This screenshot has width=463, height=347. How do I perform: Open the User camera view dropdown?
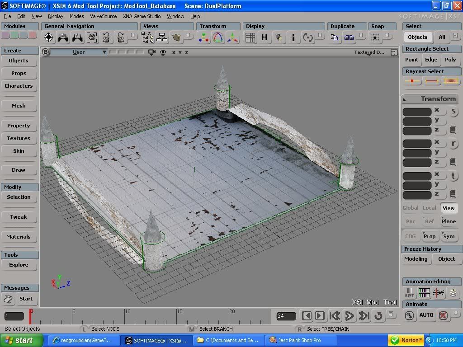pos(79,52)
